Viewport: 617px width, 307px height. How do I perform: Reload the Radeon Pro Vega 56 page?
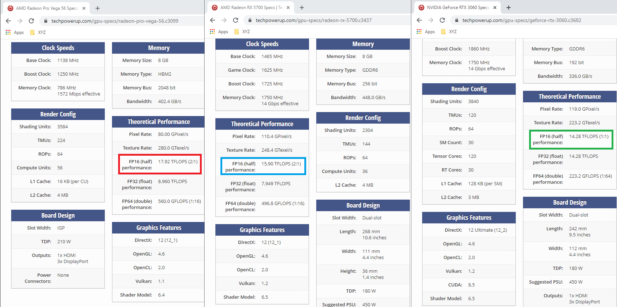pos(31,21)
